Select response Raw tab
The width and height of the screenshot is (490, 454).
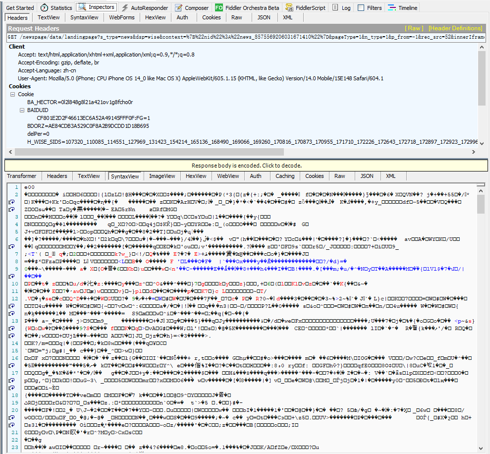click(x=340, y=176)
